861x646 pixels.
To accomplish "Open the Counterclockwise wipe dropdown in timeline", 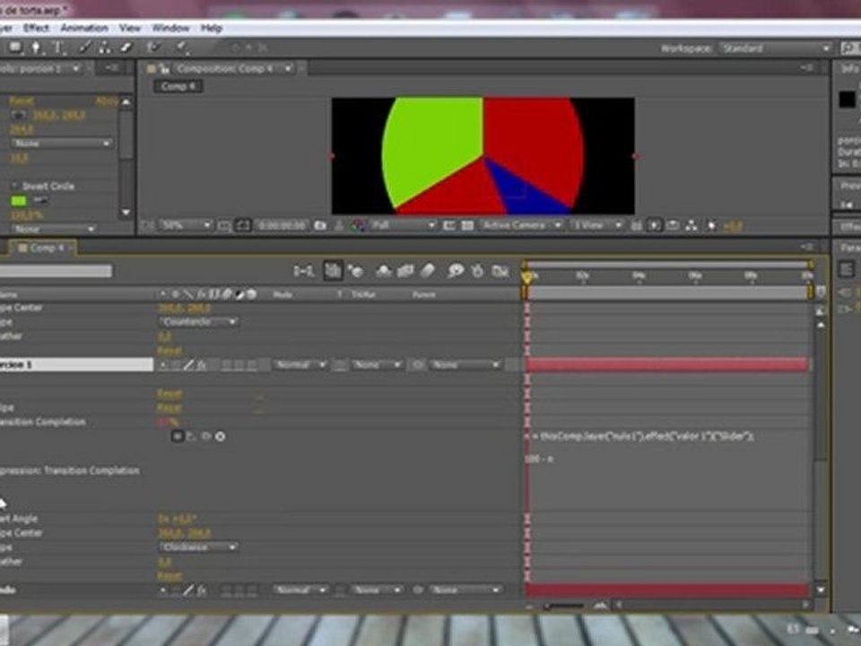I will [199, 322].
